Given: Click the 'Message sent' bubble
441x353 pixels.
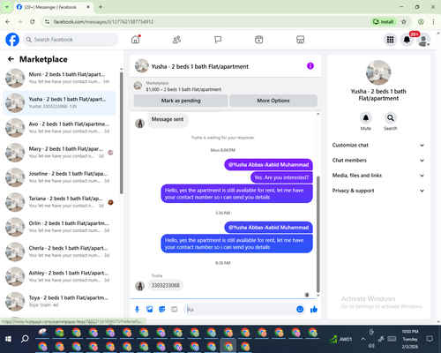Looking at the screenshot, I should pyautogui.click(x=168, y=119).
